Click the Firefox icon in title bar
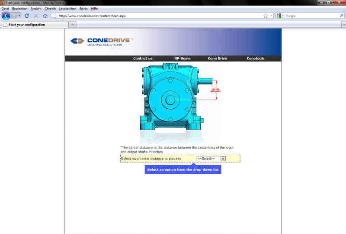The height and width of the screenshot is (234, 346). [2, 3]
